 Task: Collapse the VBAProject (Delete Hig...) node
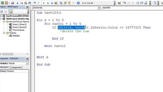point(1,19)
